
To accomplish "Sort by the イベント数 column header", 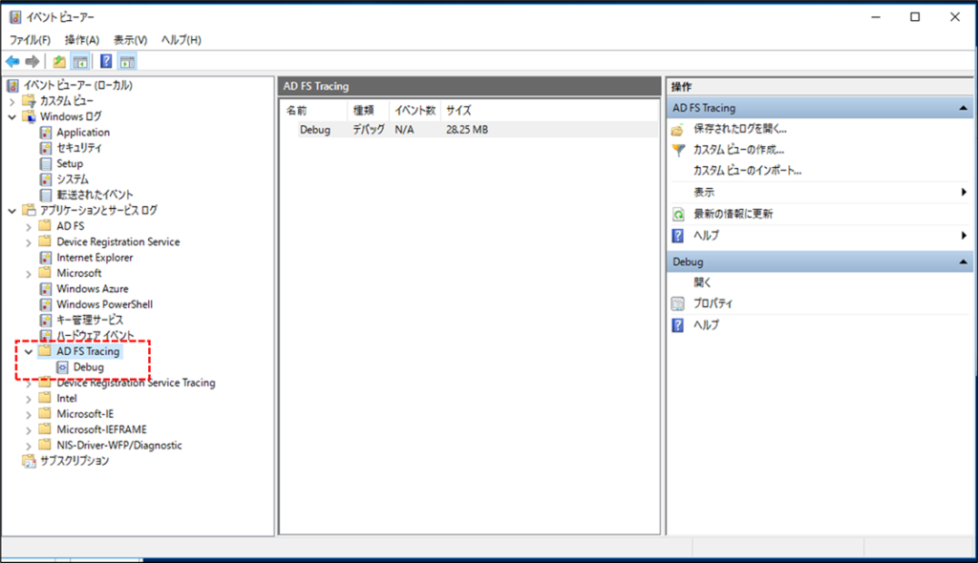I will 415,111.
